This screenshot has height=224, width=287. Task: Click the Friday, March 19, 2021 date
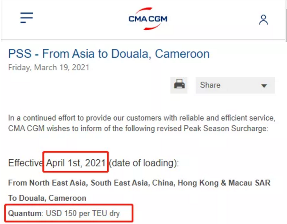(x=49, y=68)
